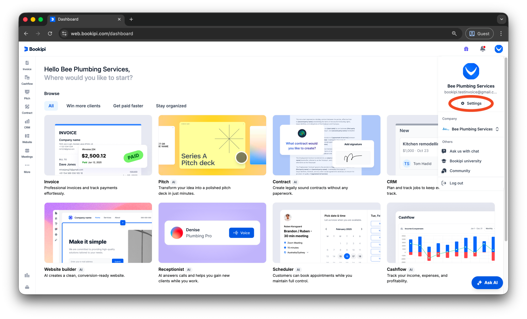
Task: Open Cashflow in the left sidebar
Action: (x=27, y=80)
